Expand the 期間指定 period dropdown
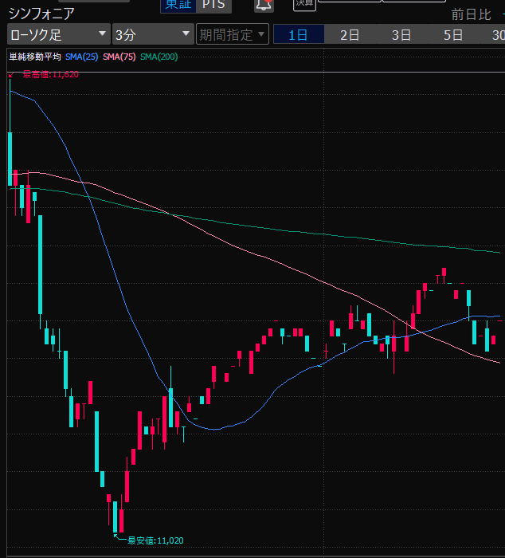 pos(232,34)
